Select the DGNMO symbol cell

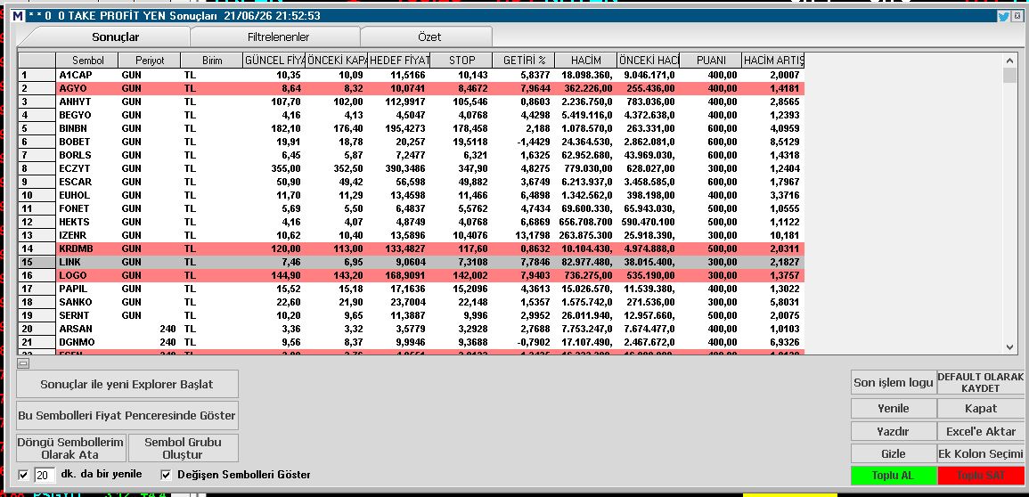click(x=87, y=342)
